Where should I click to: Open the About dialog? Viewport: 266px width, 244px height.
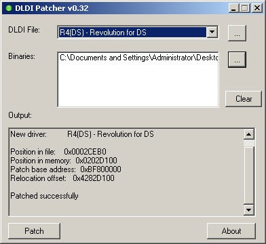pyautogui.click(x=231, y=231)
